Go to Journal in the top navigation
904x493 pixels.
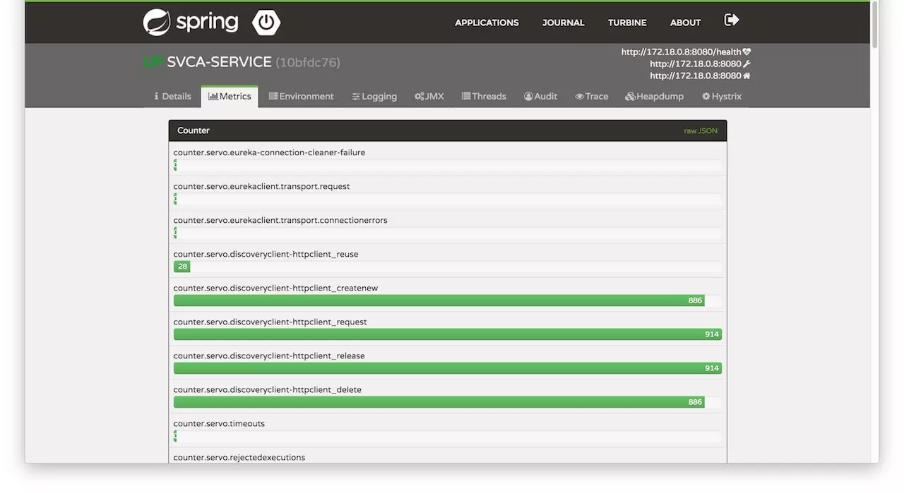563,23
